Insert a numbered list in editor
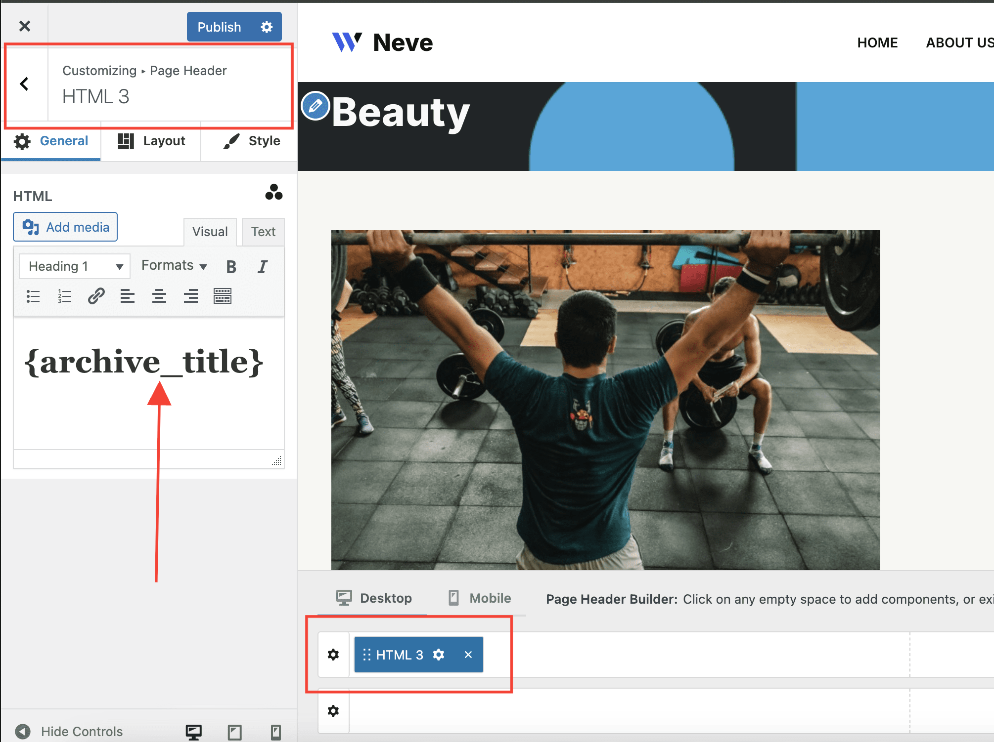The width and height of the screenshot is (994, 742). [65, 296]
